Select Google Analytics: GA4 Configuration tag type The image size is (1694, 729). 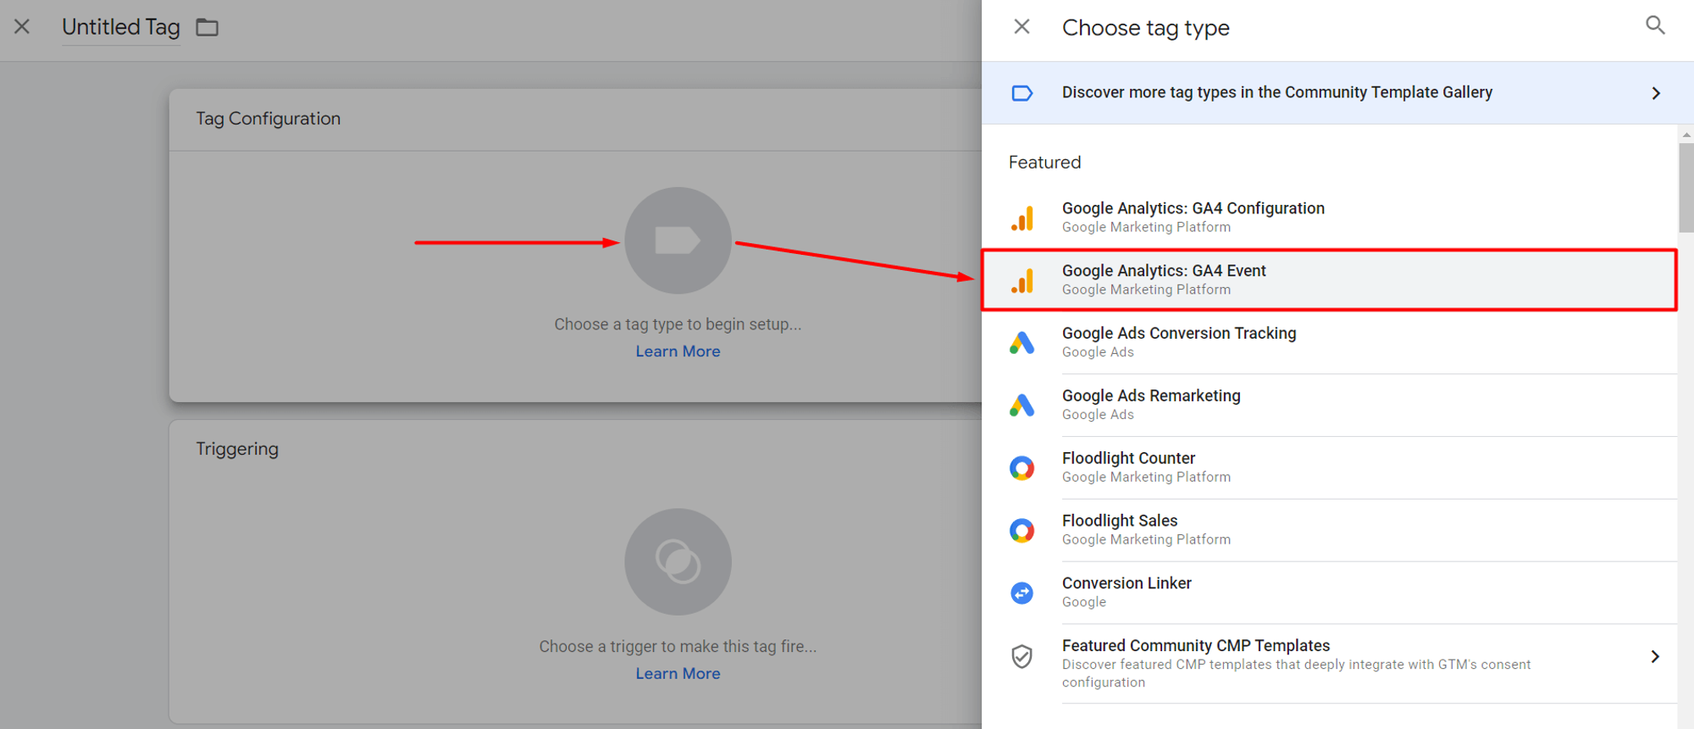(1329, 217)
